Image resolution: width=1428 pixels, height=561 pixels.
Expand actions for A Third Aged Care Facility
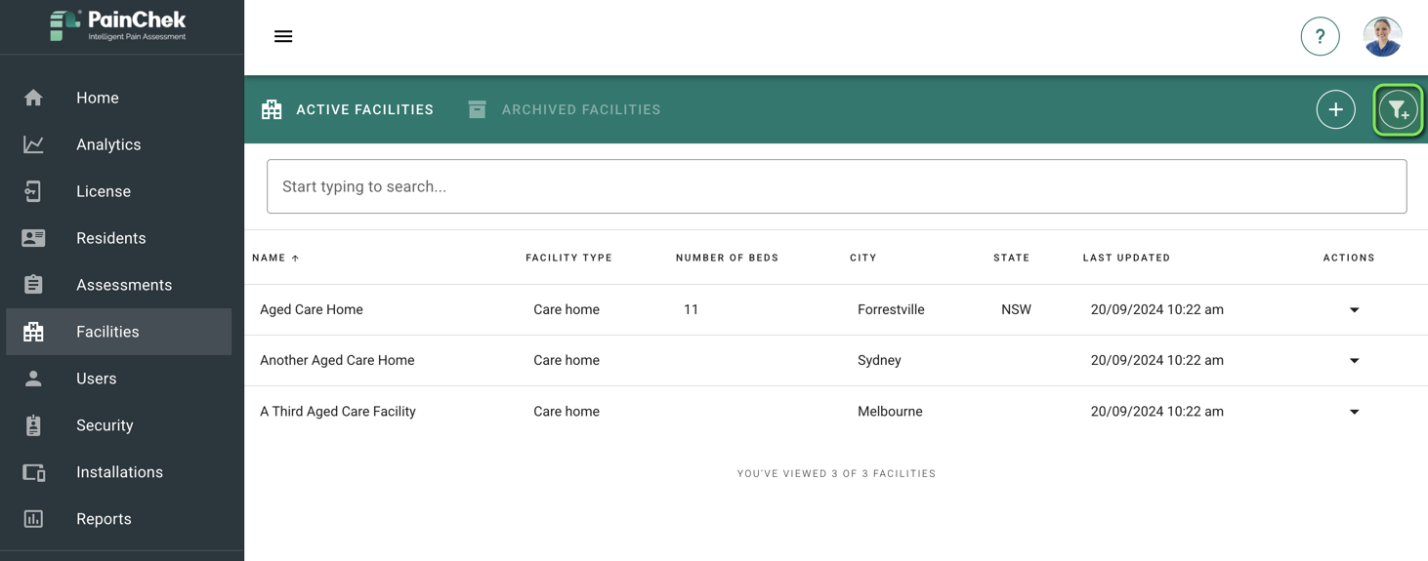[1354, 412]
